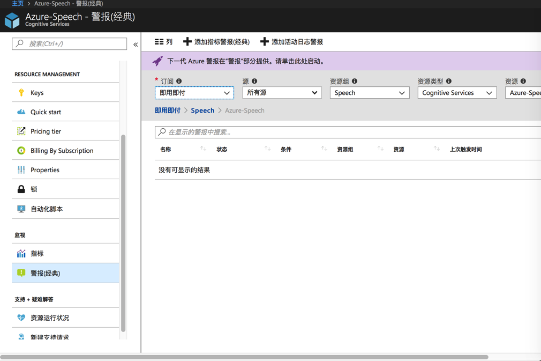
Task: Open 资源运行状况 menu item
Action: (65, 318)
